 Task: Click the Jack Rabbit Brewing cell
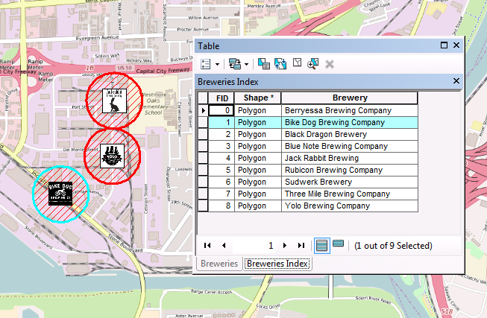coord(350,158)
